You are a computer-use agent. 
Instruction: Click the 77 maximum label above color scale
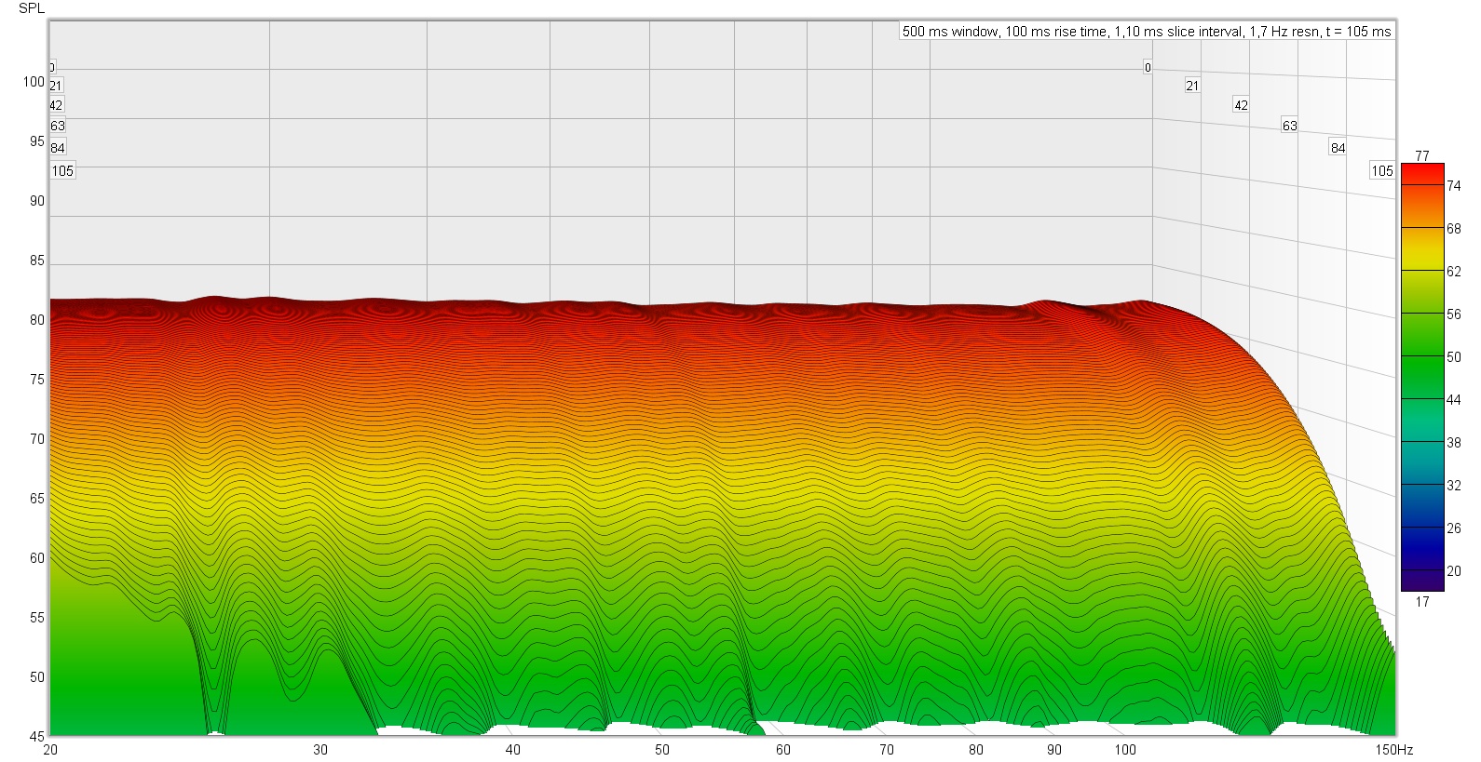1422,155
